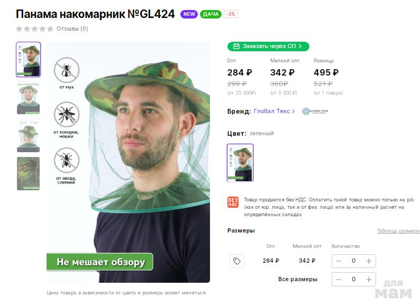
Task: Open the 'Таблица размеров' size chart link
Action: pos(398,231)
